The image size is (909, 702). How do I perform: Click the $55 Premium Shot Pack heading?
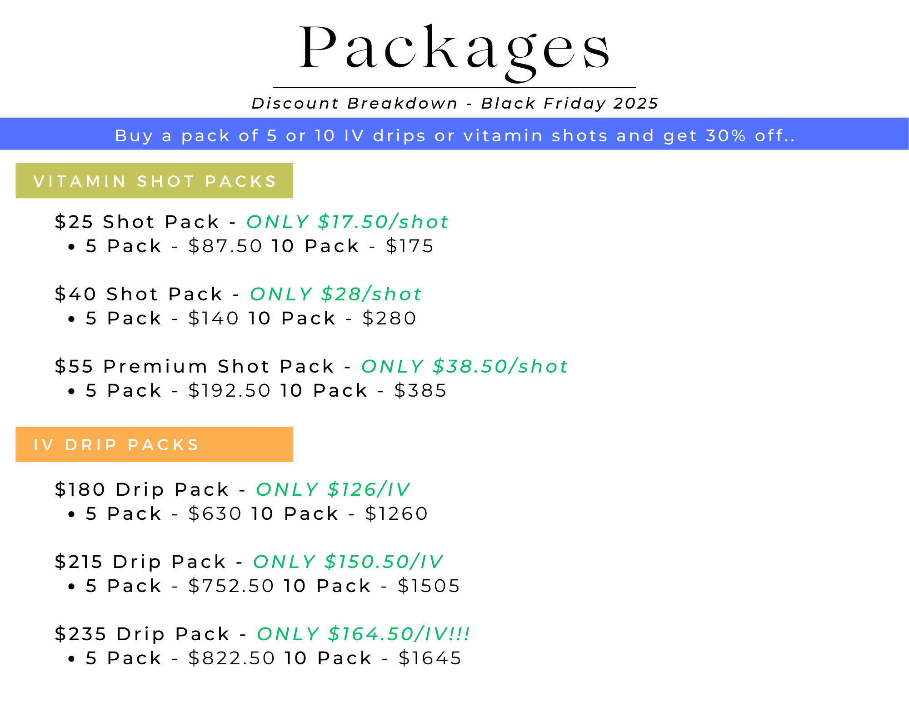pos(195,367)
